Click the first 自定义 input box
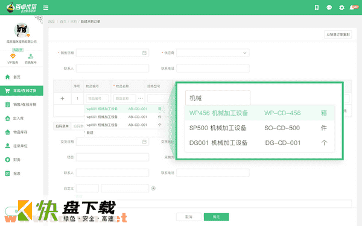362x226 pixels. coord(87,189)
